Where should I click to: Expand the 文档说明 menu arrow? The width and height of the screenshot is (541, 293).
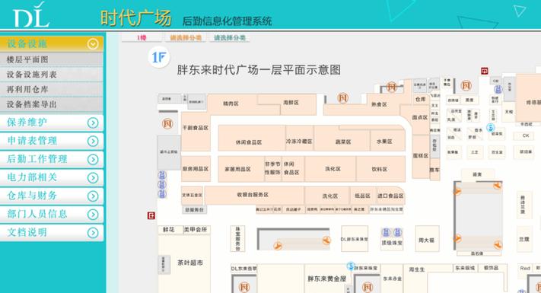(x=93, y=232)
